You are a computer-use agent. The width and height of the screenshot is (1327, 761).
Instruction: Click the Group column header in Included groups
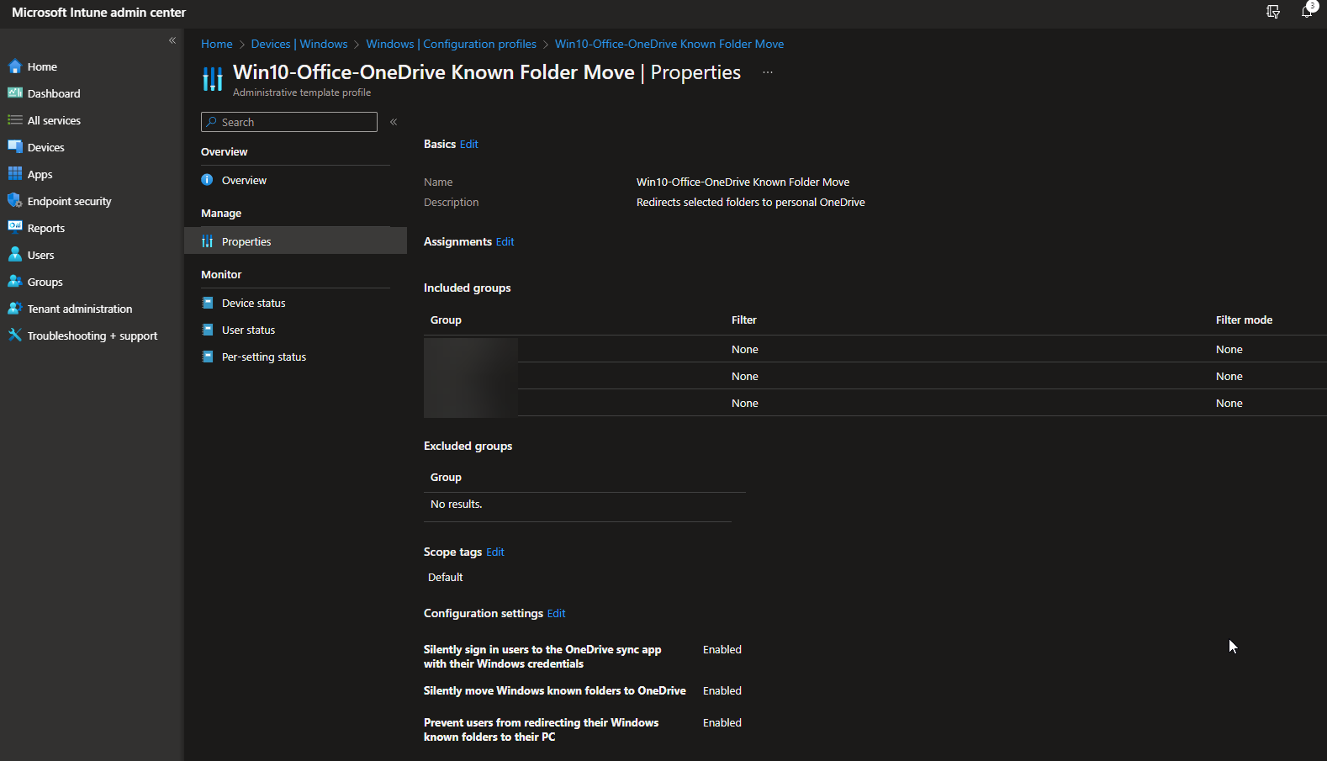pos(446,320)
